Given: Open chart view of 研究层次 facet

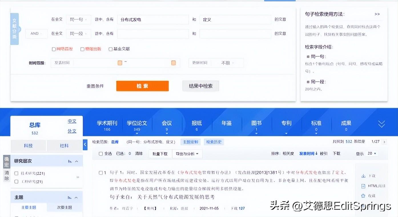Looking at the screenshot, I should point(70,161).
